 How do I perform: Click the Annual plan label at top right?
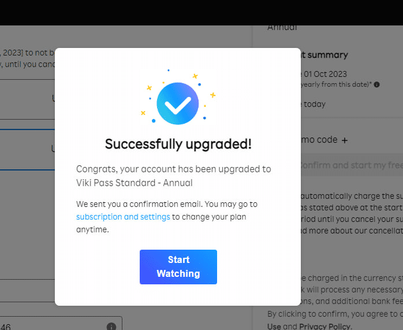[x=282, y=27]
